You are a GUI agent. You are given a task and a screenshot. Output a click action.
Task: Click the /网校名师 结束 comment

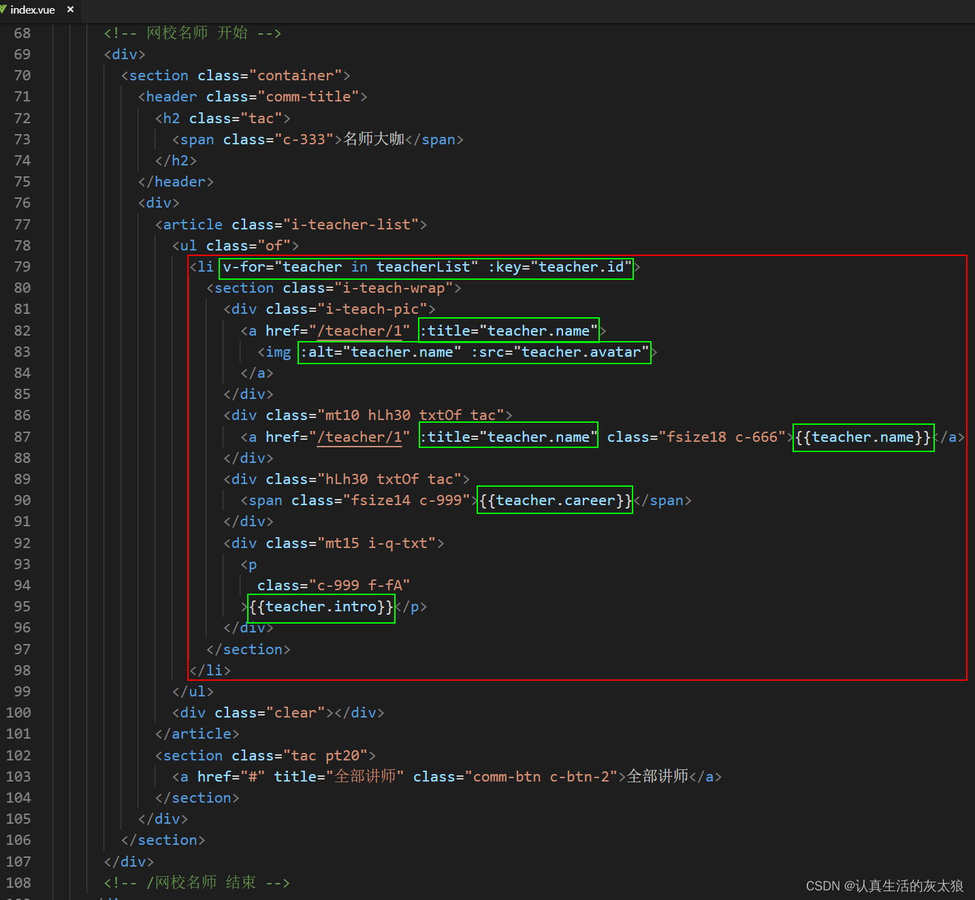click(197, 883)
